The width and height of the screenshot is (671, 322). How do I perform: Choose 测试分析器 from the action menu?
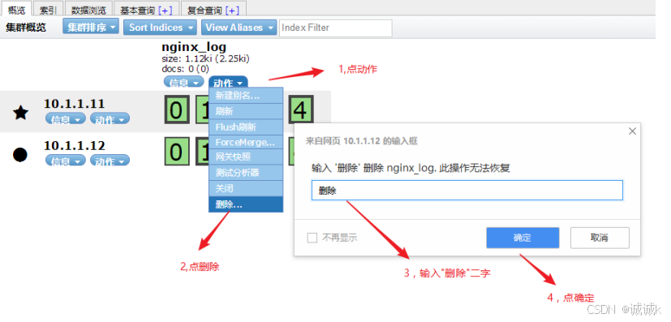point(246,173)
